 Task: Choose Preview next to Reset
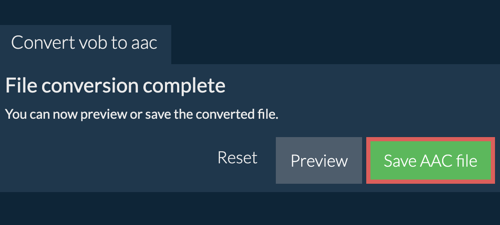(319, 161)
